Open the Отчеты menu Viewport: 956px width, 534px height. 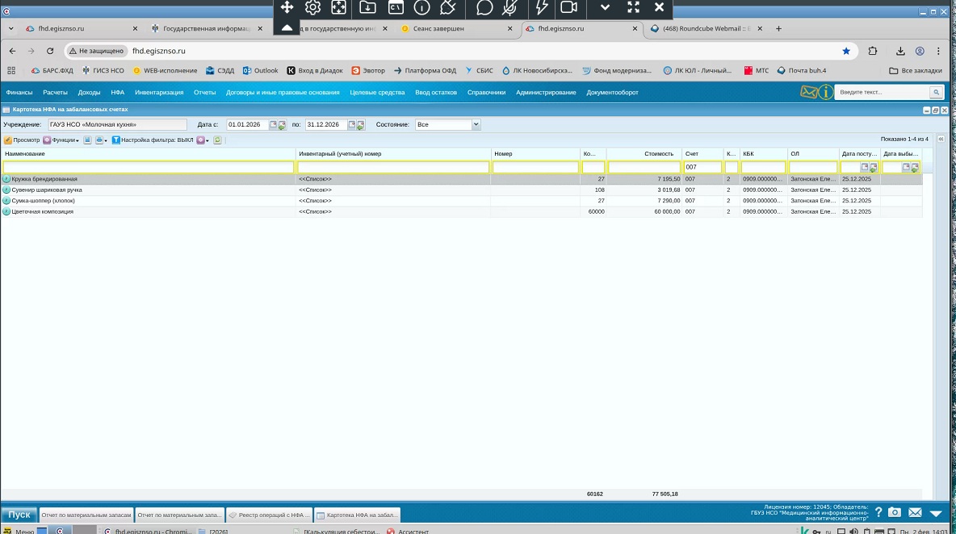pyautogui.click(x=205, y=93)
